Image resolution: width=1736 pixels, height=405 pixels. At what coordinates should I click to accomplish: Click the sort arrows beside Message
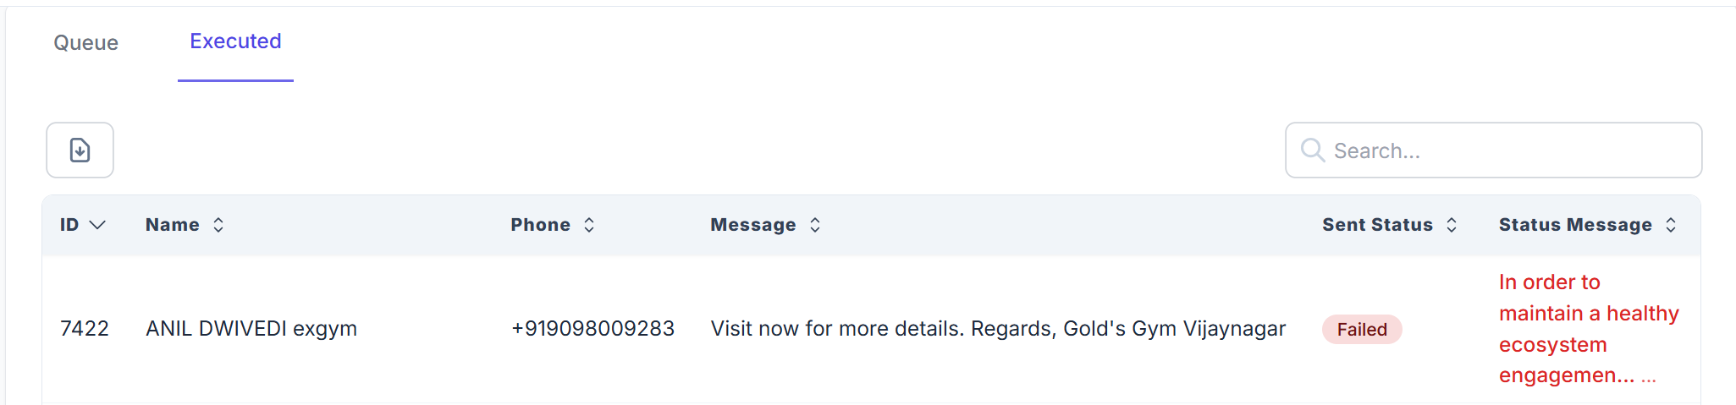pos(815,225)
